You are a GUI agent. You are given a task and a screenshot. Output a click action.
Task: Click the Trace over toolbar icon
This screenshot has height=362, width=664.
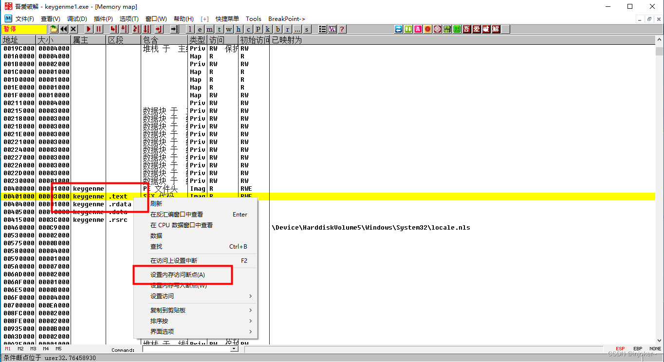pos(146,29)
